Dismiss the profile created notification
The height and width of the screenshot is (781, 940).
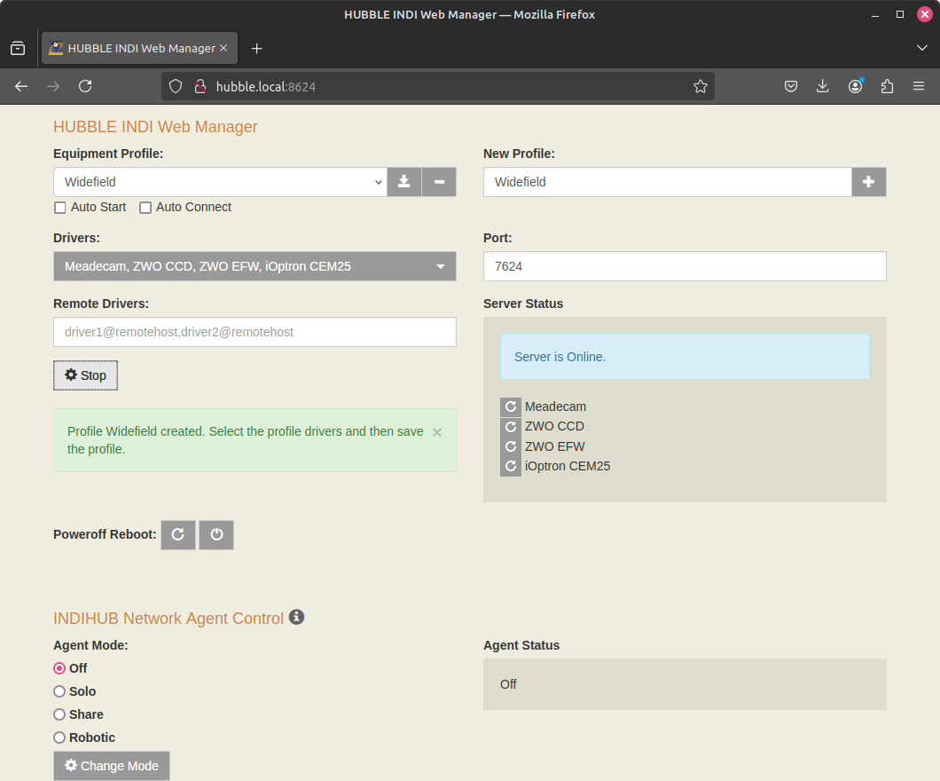(x=437, y=432)
